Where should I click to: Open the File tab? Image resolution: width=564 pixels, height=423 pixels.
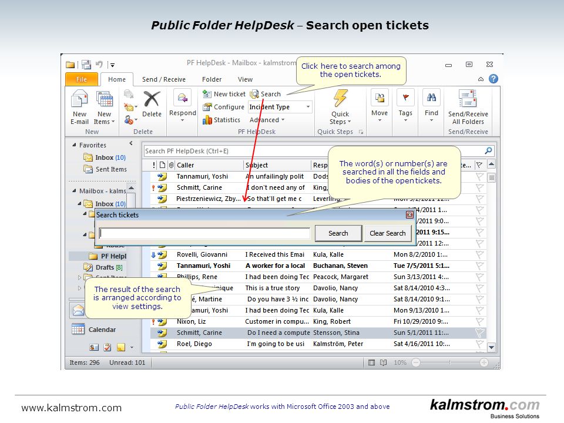tap(82, 79)
